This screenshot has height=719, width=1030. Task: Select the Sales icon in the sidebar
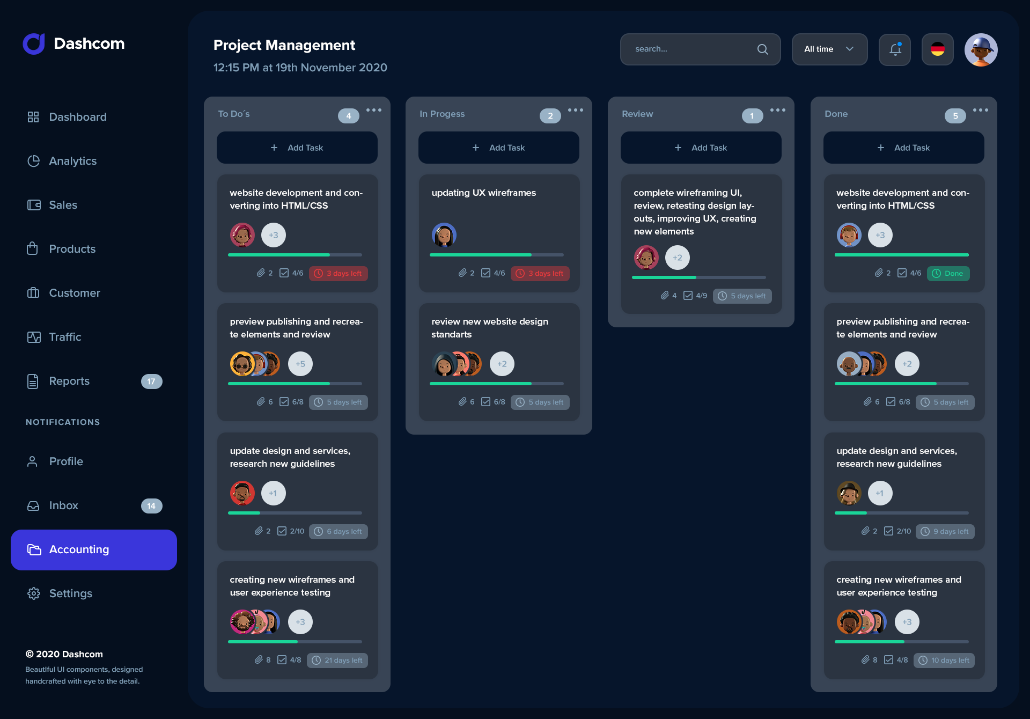[x=33, y=204]
